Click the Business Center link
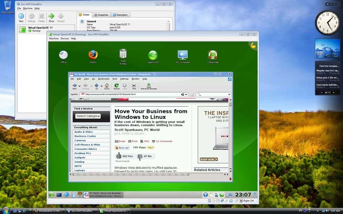343x214 pixels. [85, 136]
